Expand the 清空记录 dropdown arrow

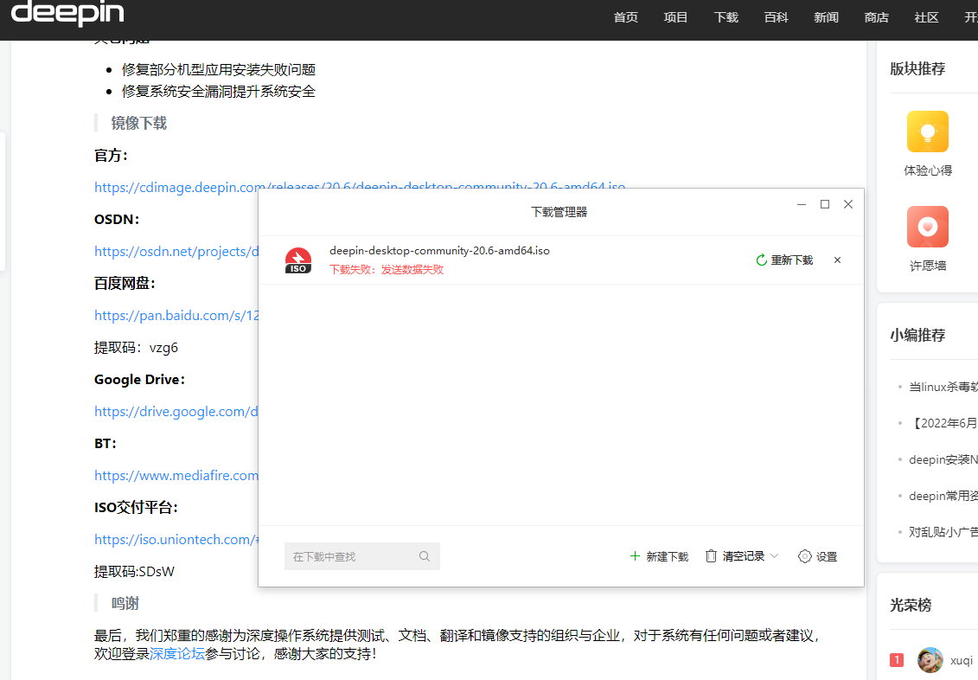(x=774, y=556)
